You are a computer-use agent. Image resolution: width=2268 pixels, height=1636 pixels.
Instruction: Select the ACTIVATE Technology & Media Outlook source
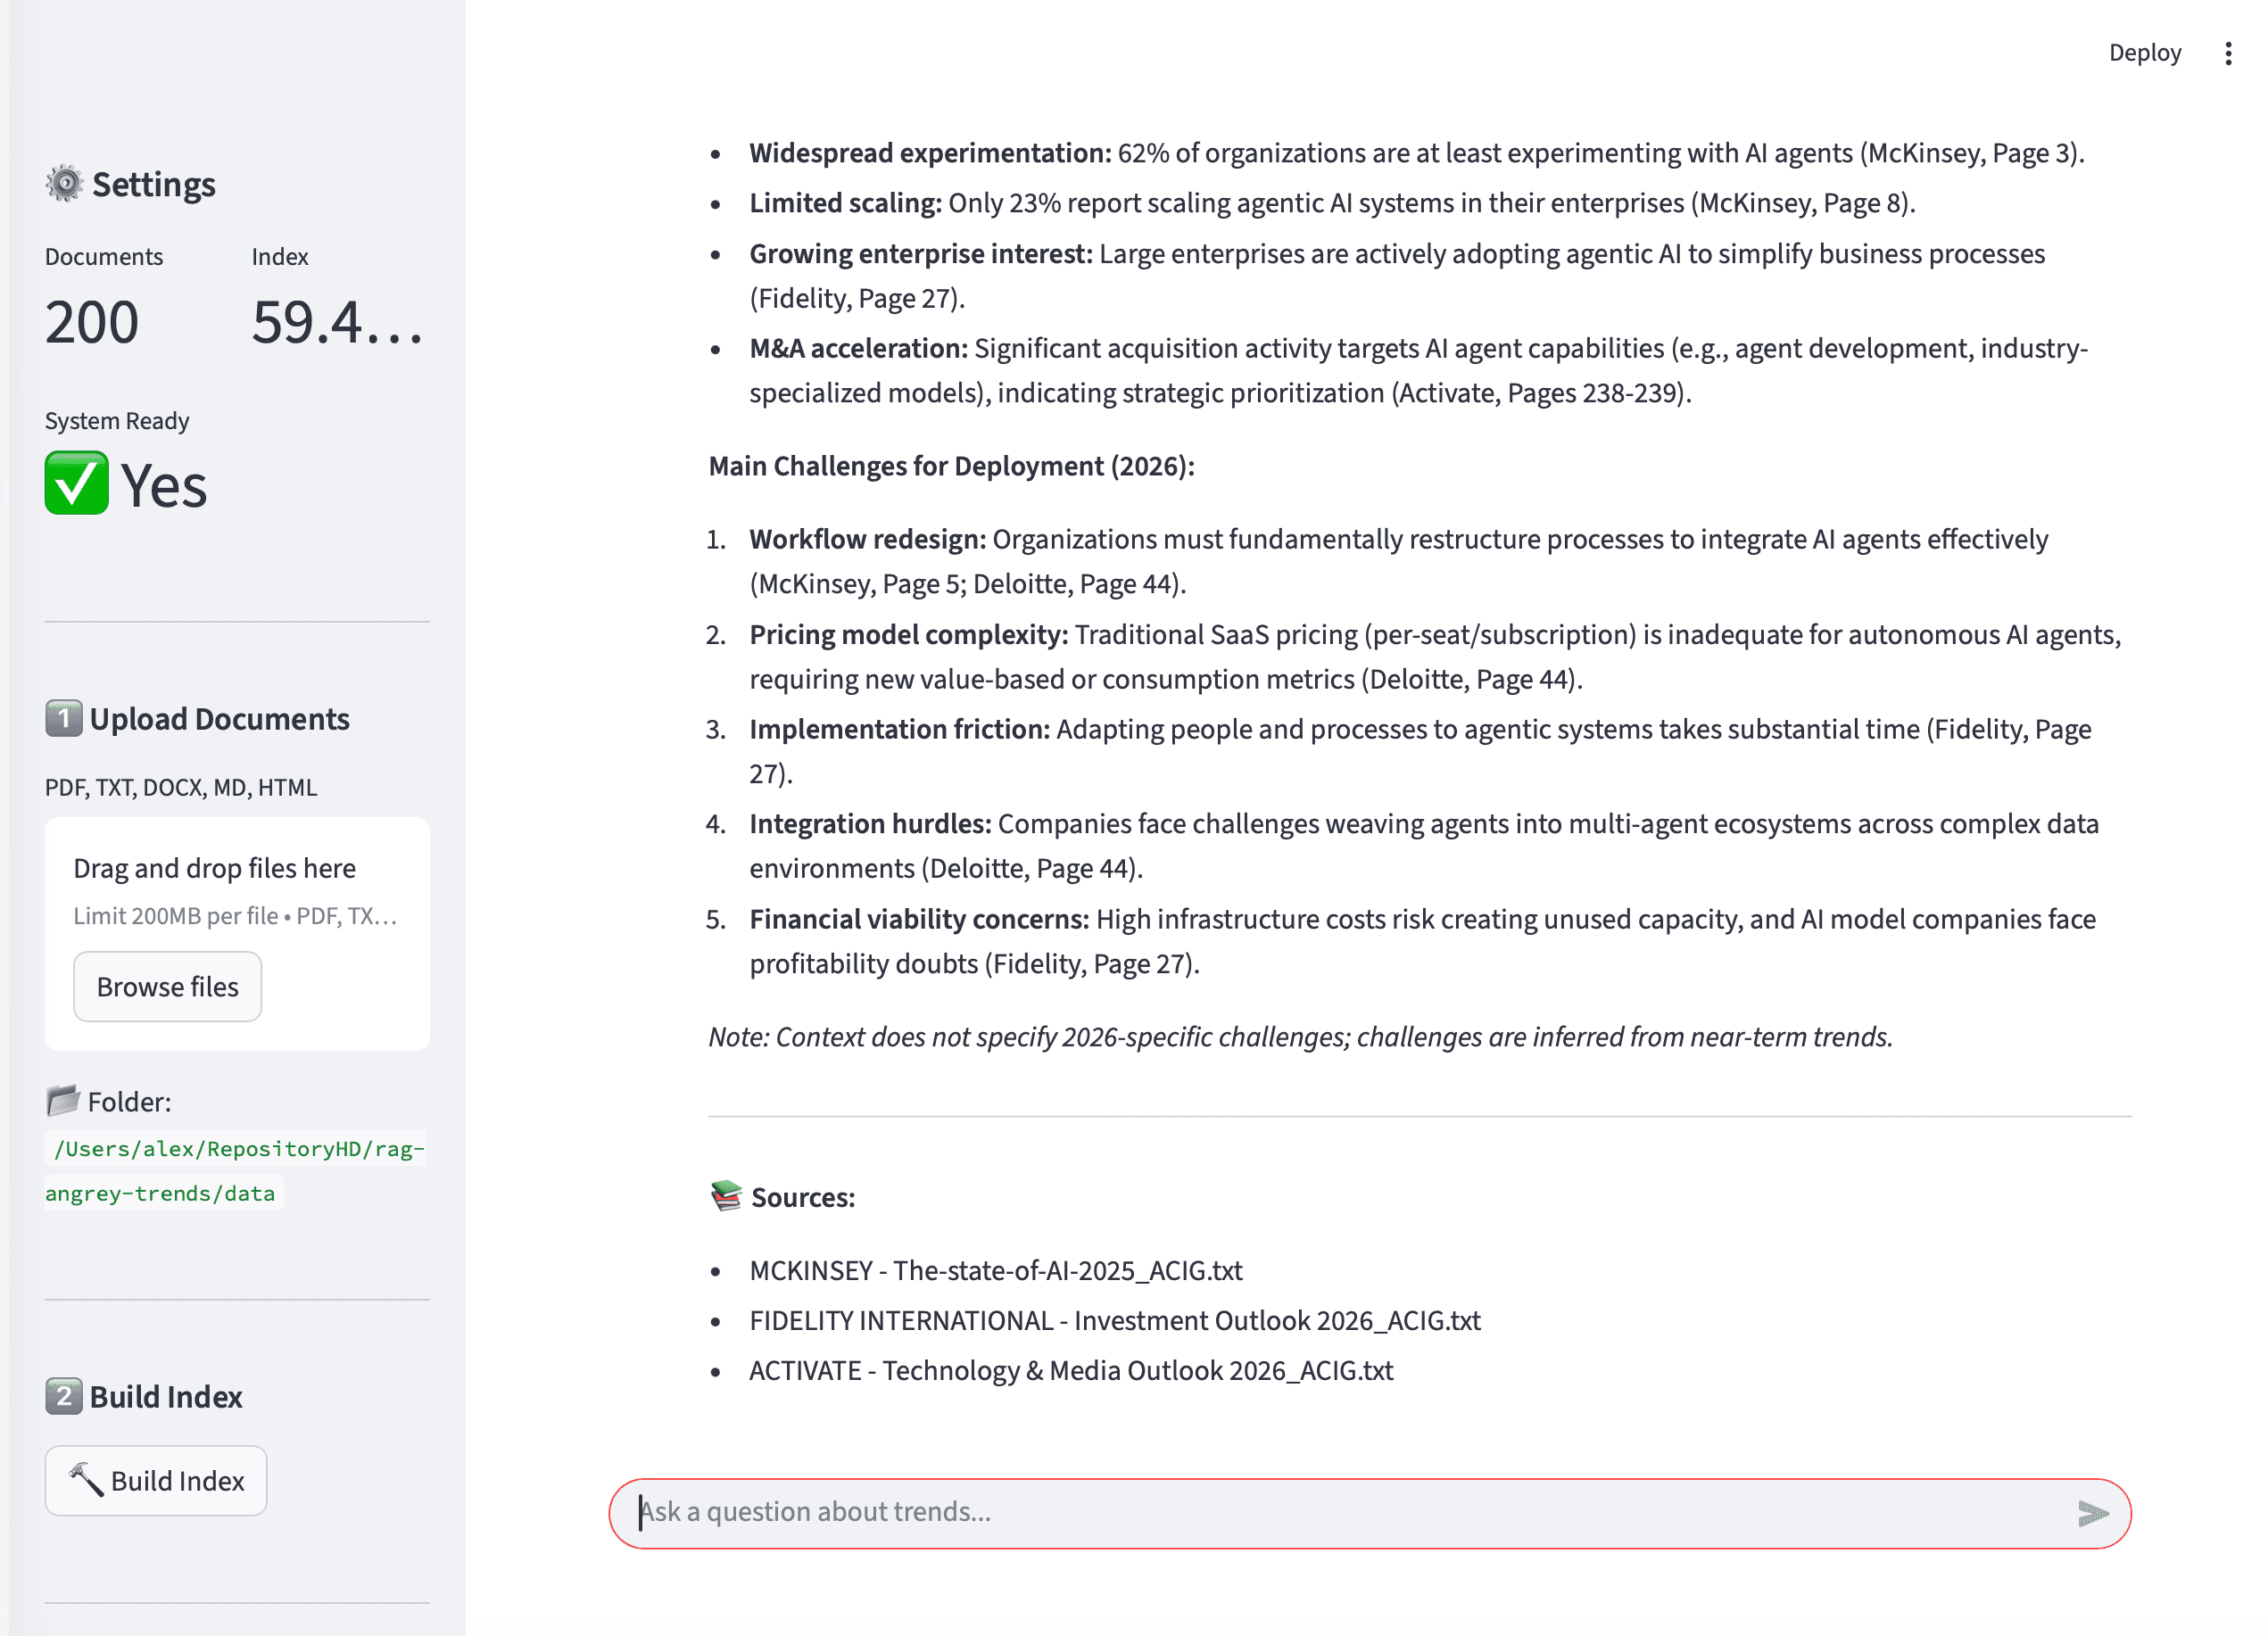pos(1070,1370)
